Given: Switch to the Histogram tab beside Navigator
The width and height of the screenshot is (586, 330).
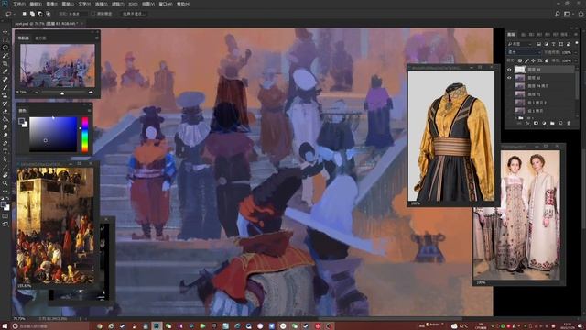Looking at the screenshot, I should pyautogui.click(x=40, y=38).
